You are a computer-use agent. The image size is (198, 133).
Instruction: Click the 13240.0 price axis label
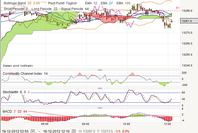[x=187, y=66]
